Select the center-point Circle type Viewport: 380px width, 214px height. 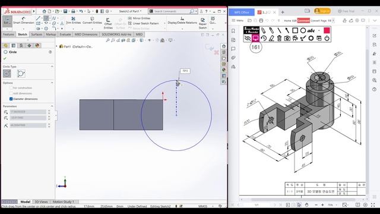[7, 73]
